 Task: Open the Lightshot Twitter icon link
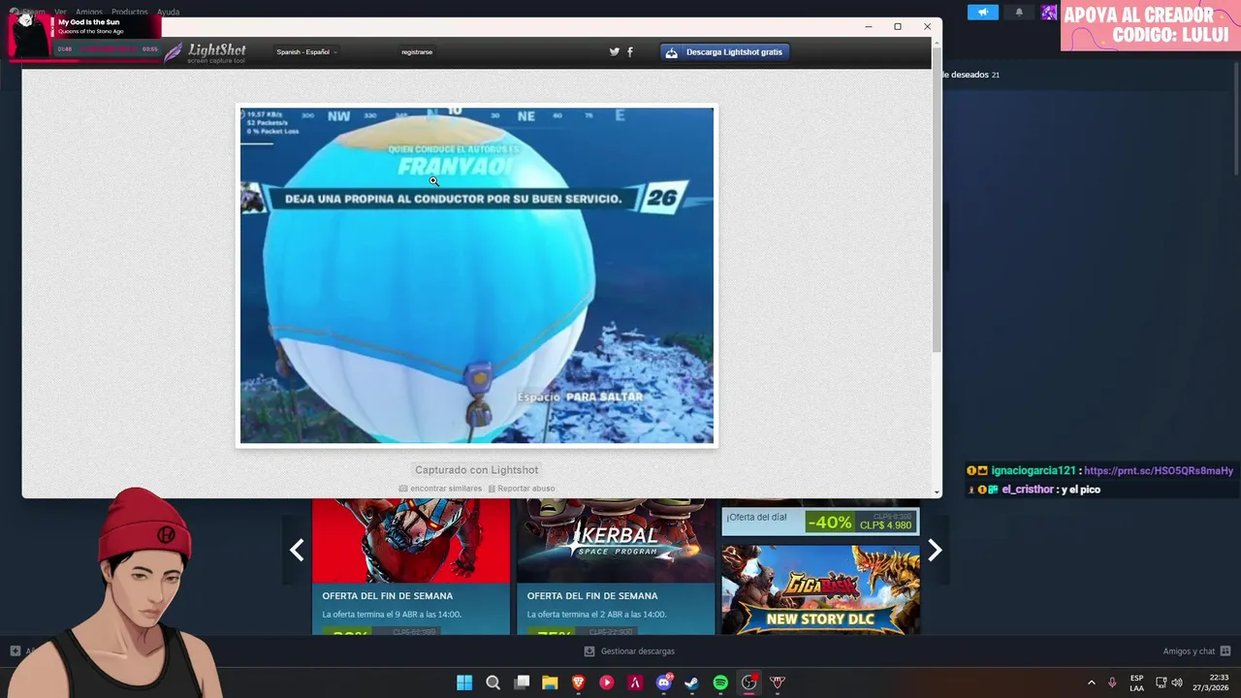coord(614,51)
